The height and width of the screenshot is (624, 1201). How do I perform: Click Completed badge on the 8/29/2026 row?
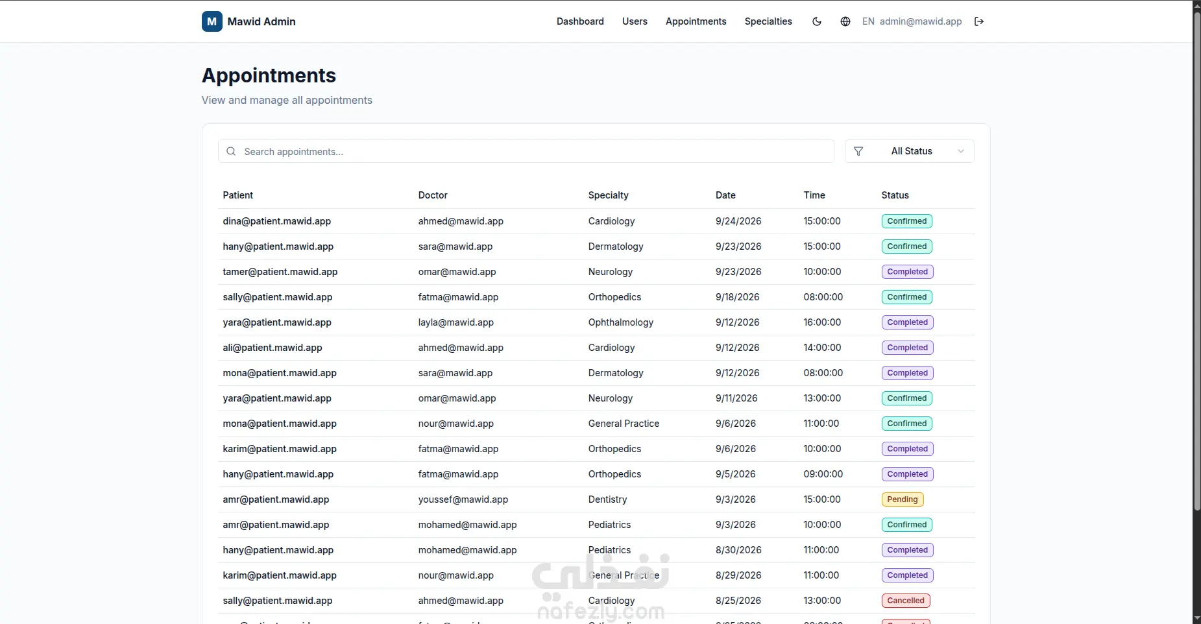click(x=908, y=575)
